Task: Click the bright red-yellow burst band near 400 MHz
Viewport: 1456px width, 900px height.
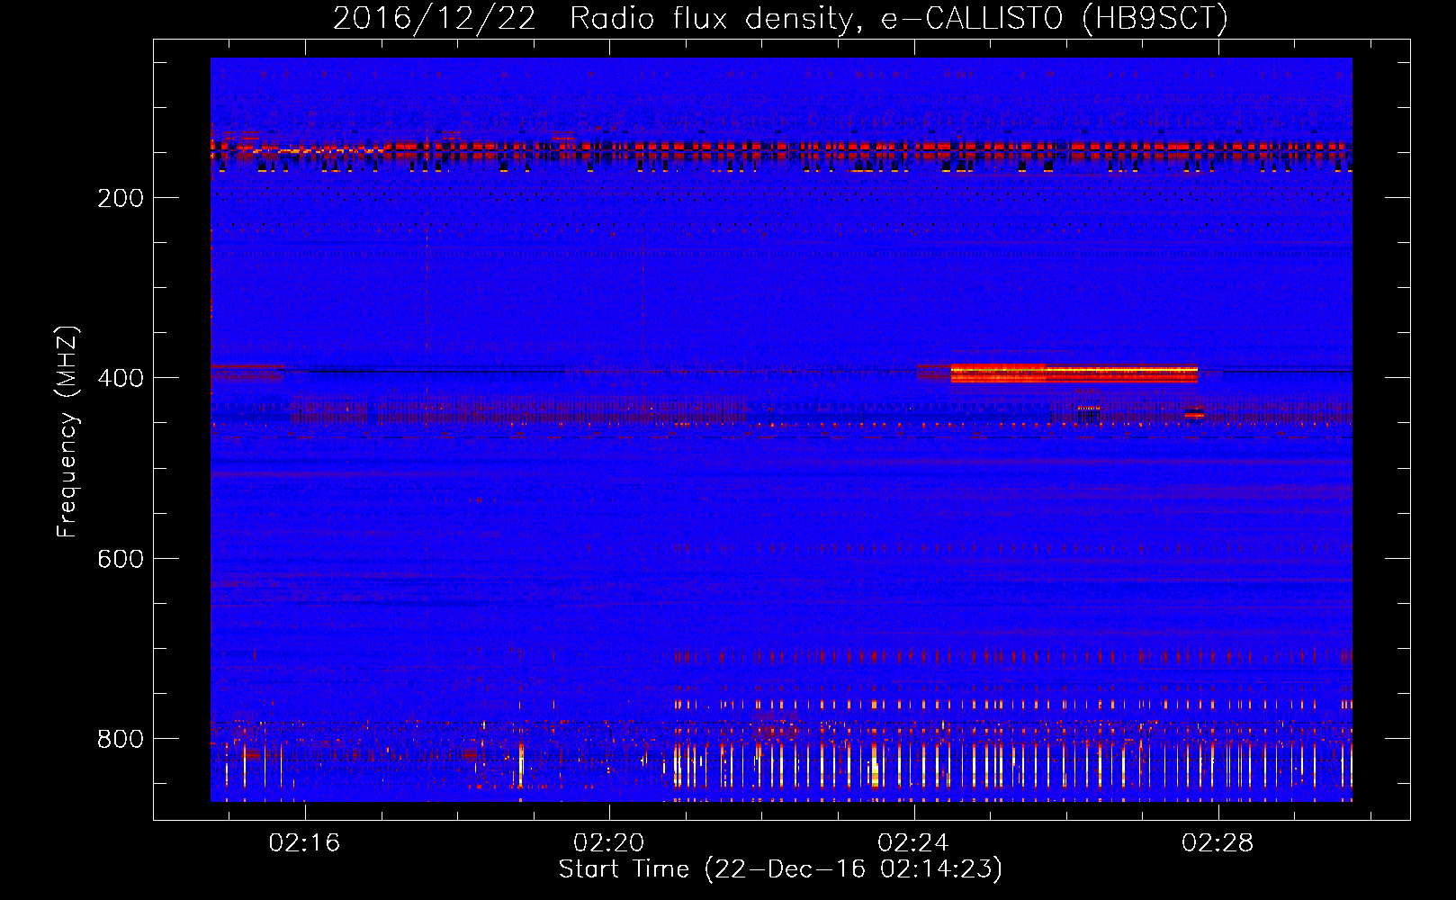Action: 1074,373
